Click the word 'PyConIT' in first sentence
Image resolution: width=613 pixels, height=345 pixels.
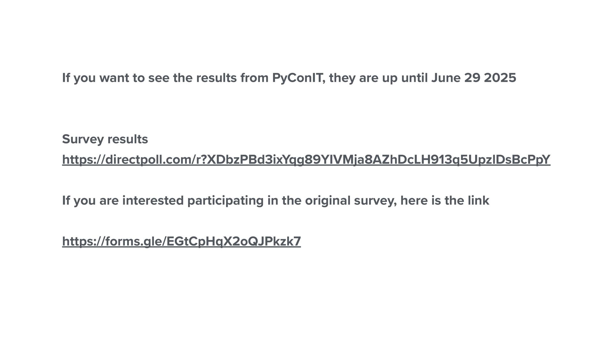point(299,78)
